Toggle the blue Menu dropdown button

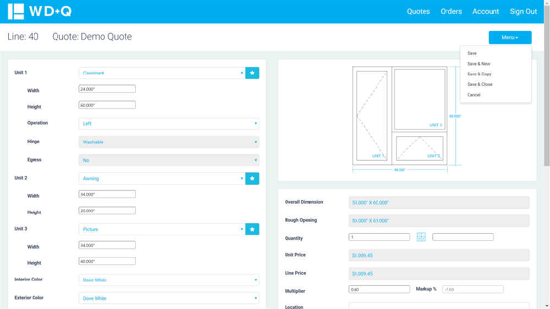click(x=510, y=37)
